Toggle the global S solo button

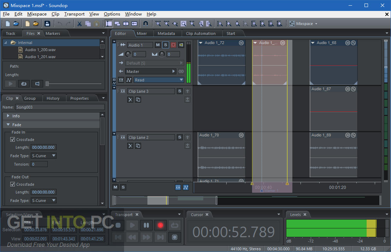pos(123,188)
